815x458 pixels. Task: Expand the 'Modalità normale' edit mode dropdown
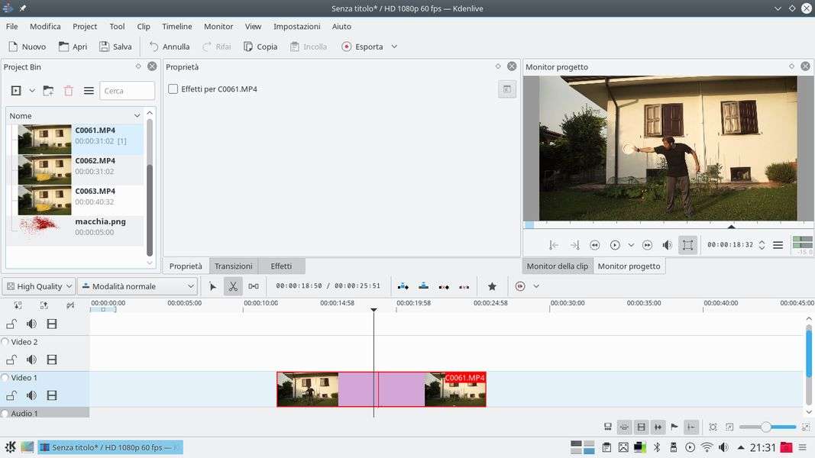coord(137,286)
